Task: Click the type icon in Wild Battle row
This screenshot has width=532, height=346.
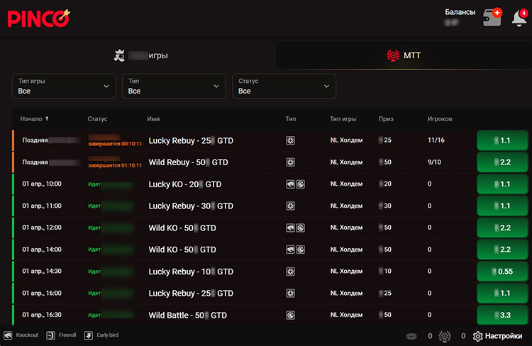Action: [x=290, y=315]
